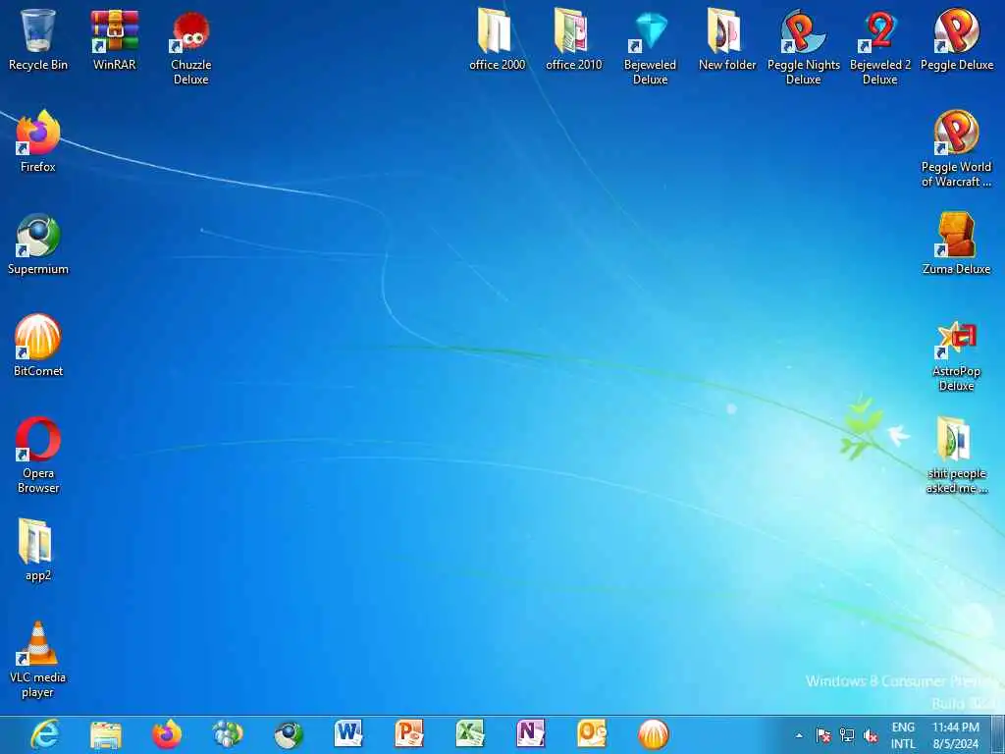
Task: Select the BitComet desktop shortcut
Action: click(x=38, y=346)
